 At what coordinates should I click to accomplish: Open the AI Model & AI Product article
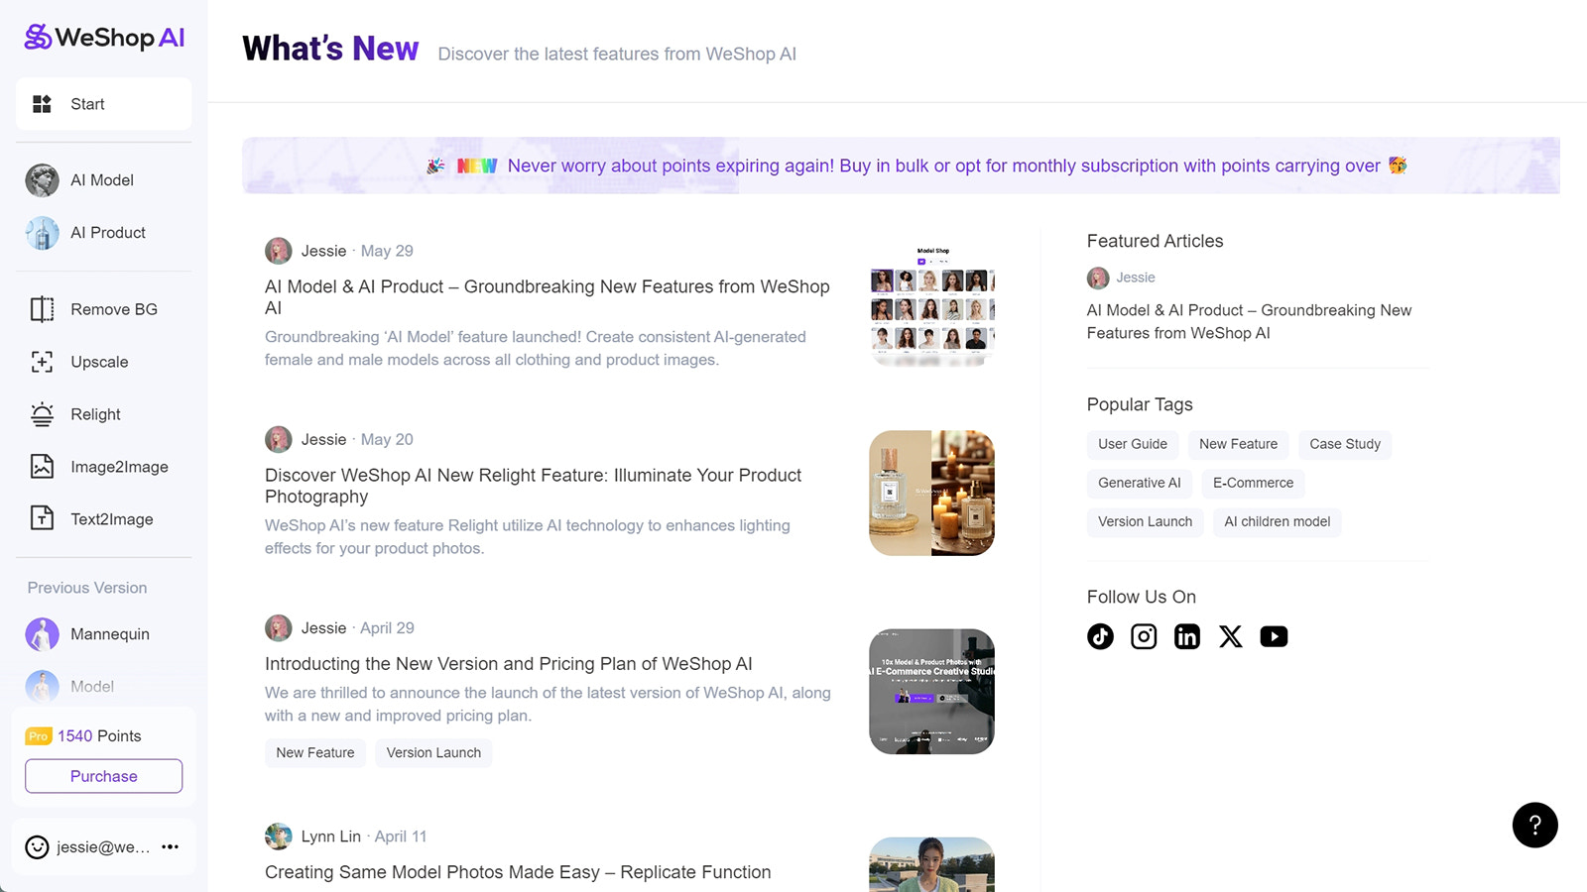pos(548,297)
